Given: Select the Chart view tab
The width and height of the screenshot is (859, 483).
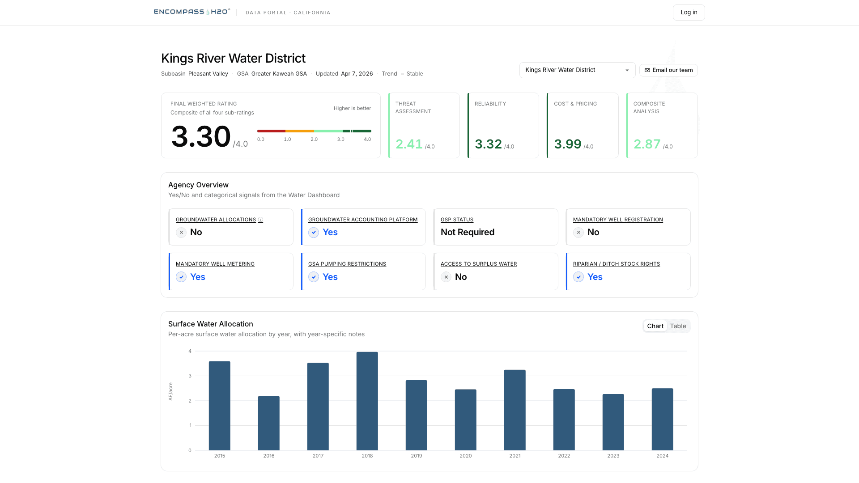Looking at the screenshot, I should pos(655,326).
